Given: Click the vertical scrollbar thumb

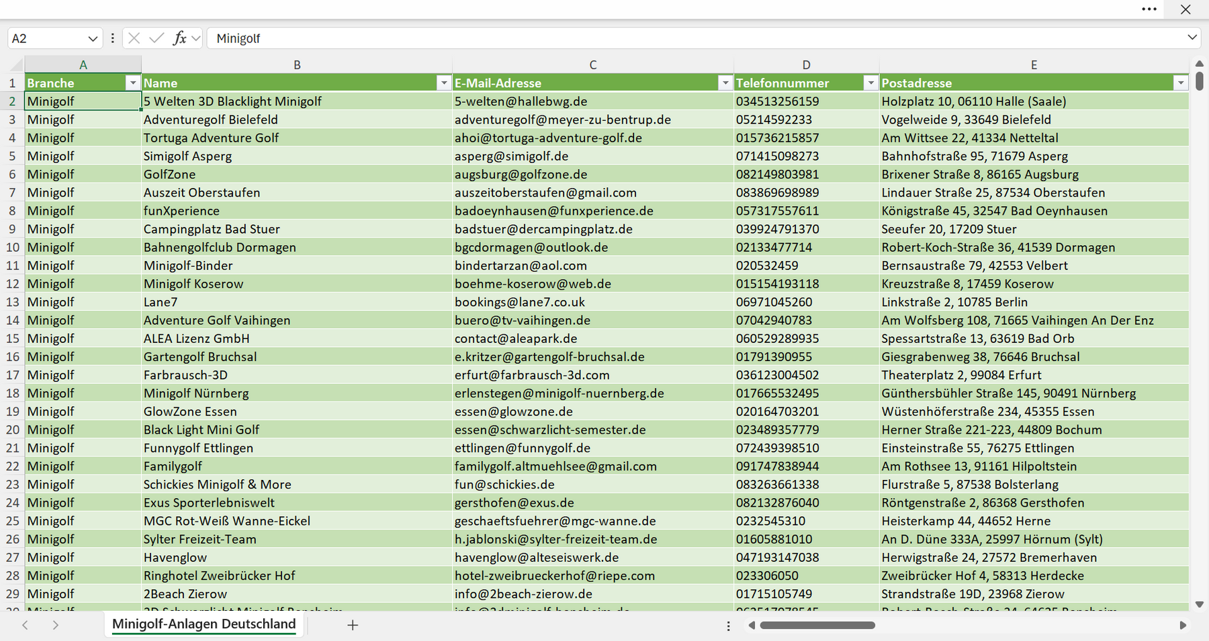Looking at the screenshot, I should pyautogui.click(x=1200, y=81).
